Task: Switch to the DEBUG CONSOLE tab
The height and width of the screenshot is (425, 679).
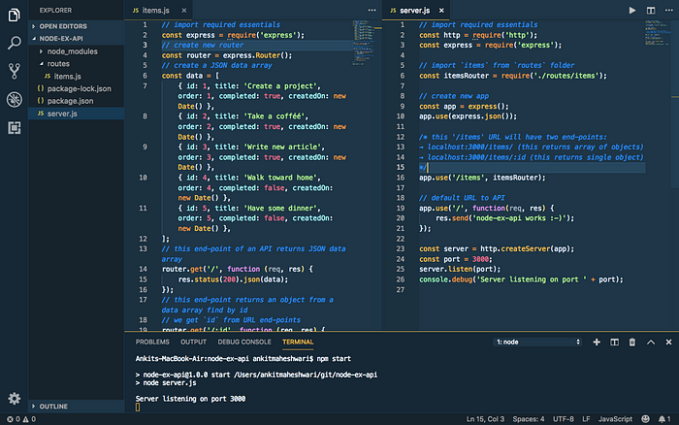Action: [x=244, y=343]
